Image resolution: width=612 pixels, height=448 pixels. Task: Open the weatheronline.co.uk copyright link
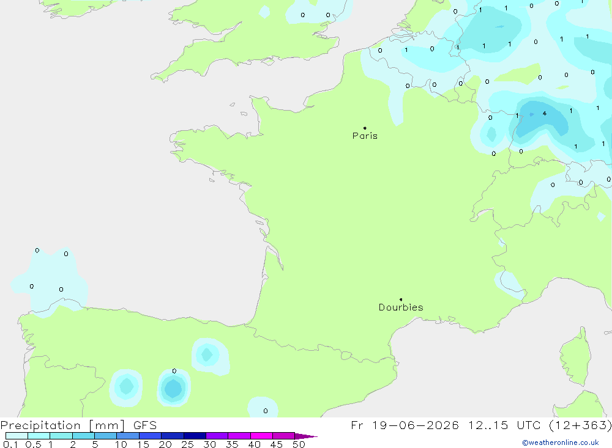(x=561, y=442)
